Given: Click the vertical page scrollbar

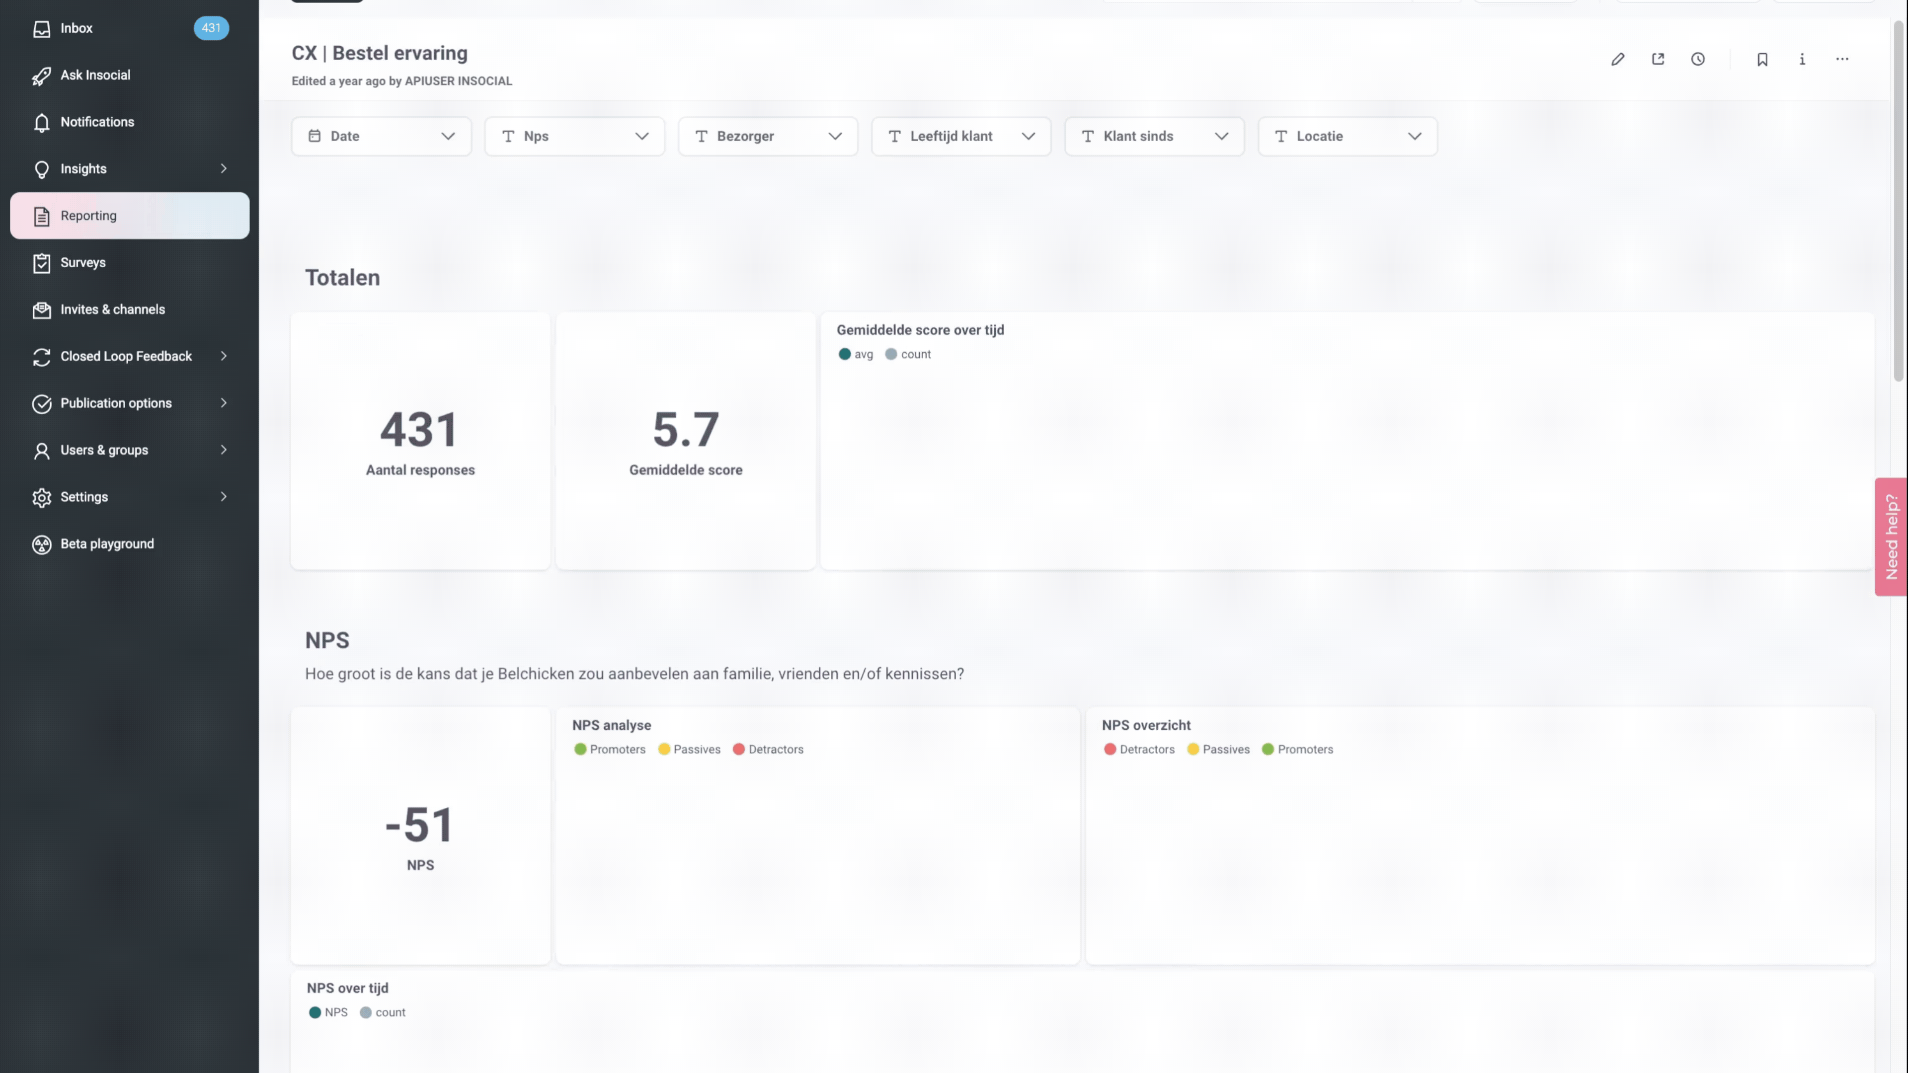Looking at the screenshot, I should pos(1899,200).
